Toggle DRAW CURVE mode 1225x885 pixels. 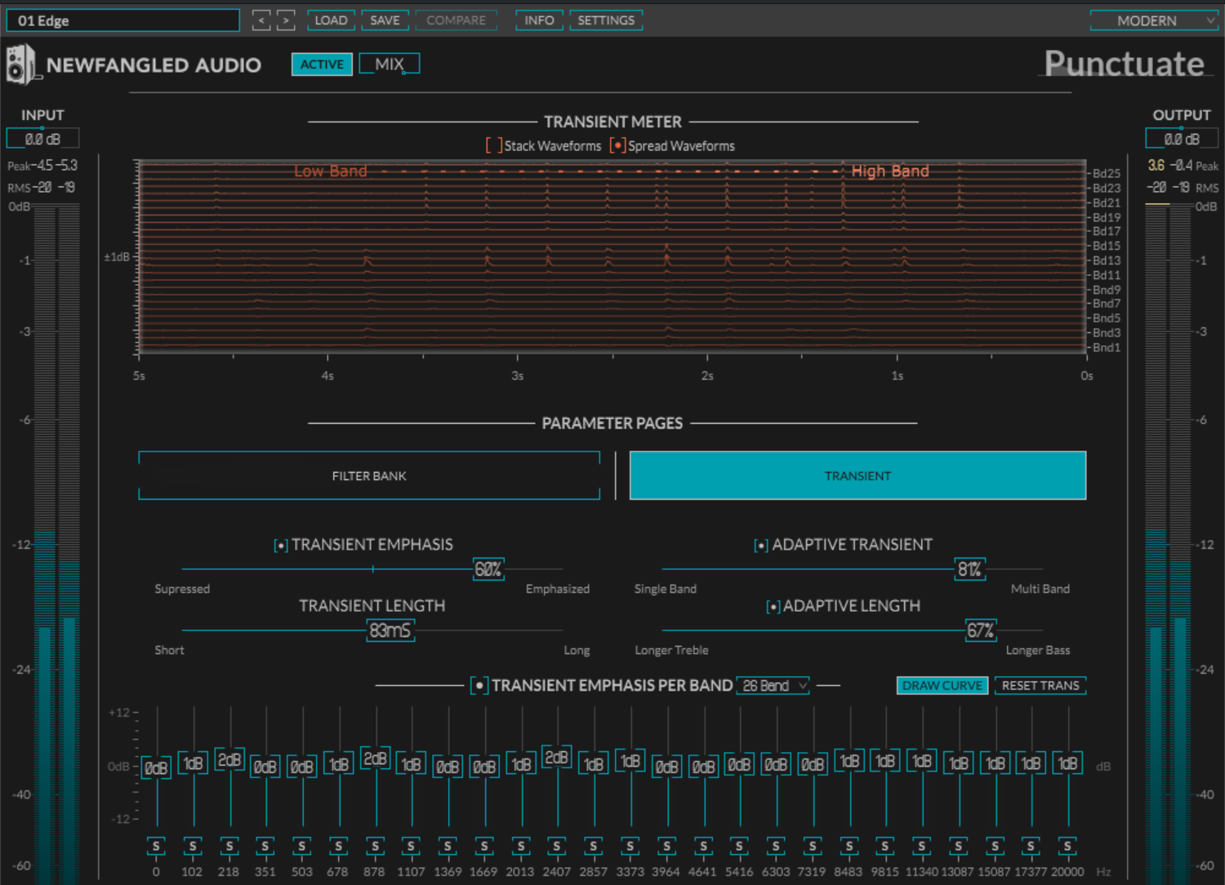coord(942,686)
